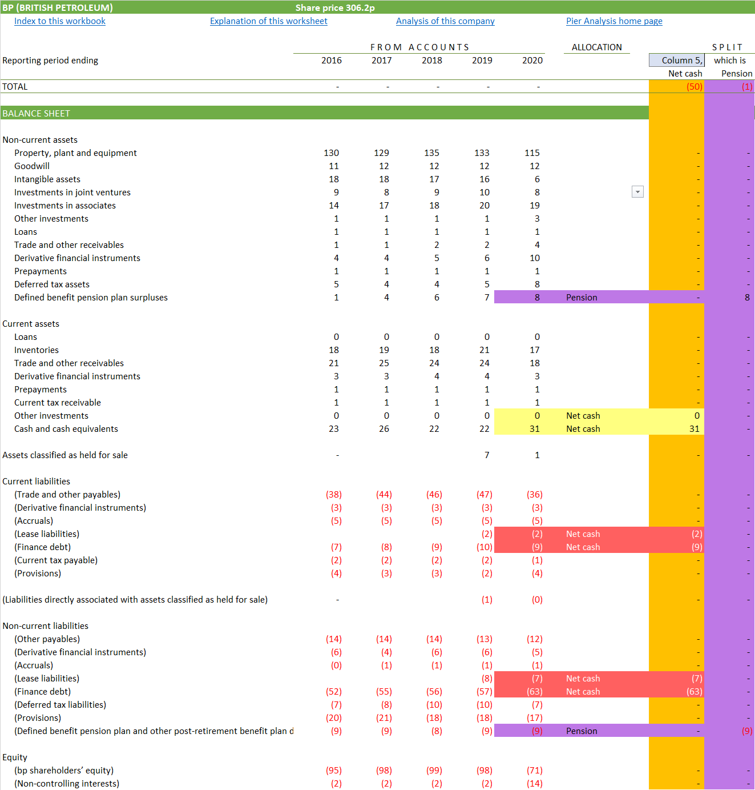Image resolution: width=755 pixels, height=790 pixels.
Task: Select the 2018 year column header
Action: 432,61
